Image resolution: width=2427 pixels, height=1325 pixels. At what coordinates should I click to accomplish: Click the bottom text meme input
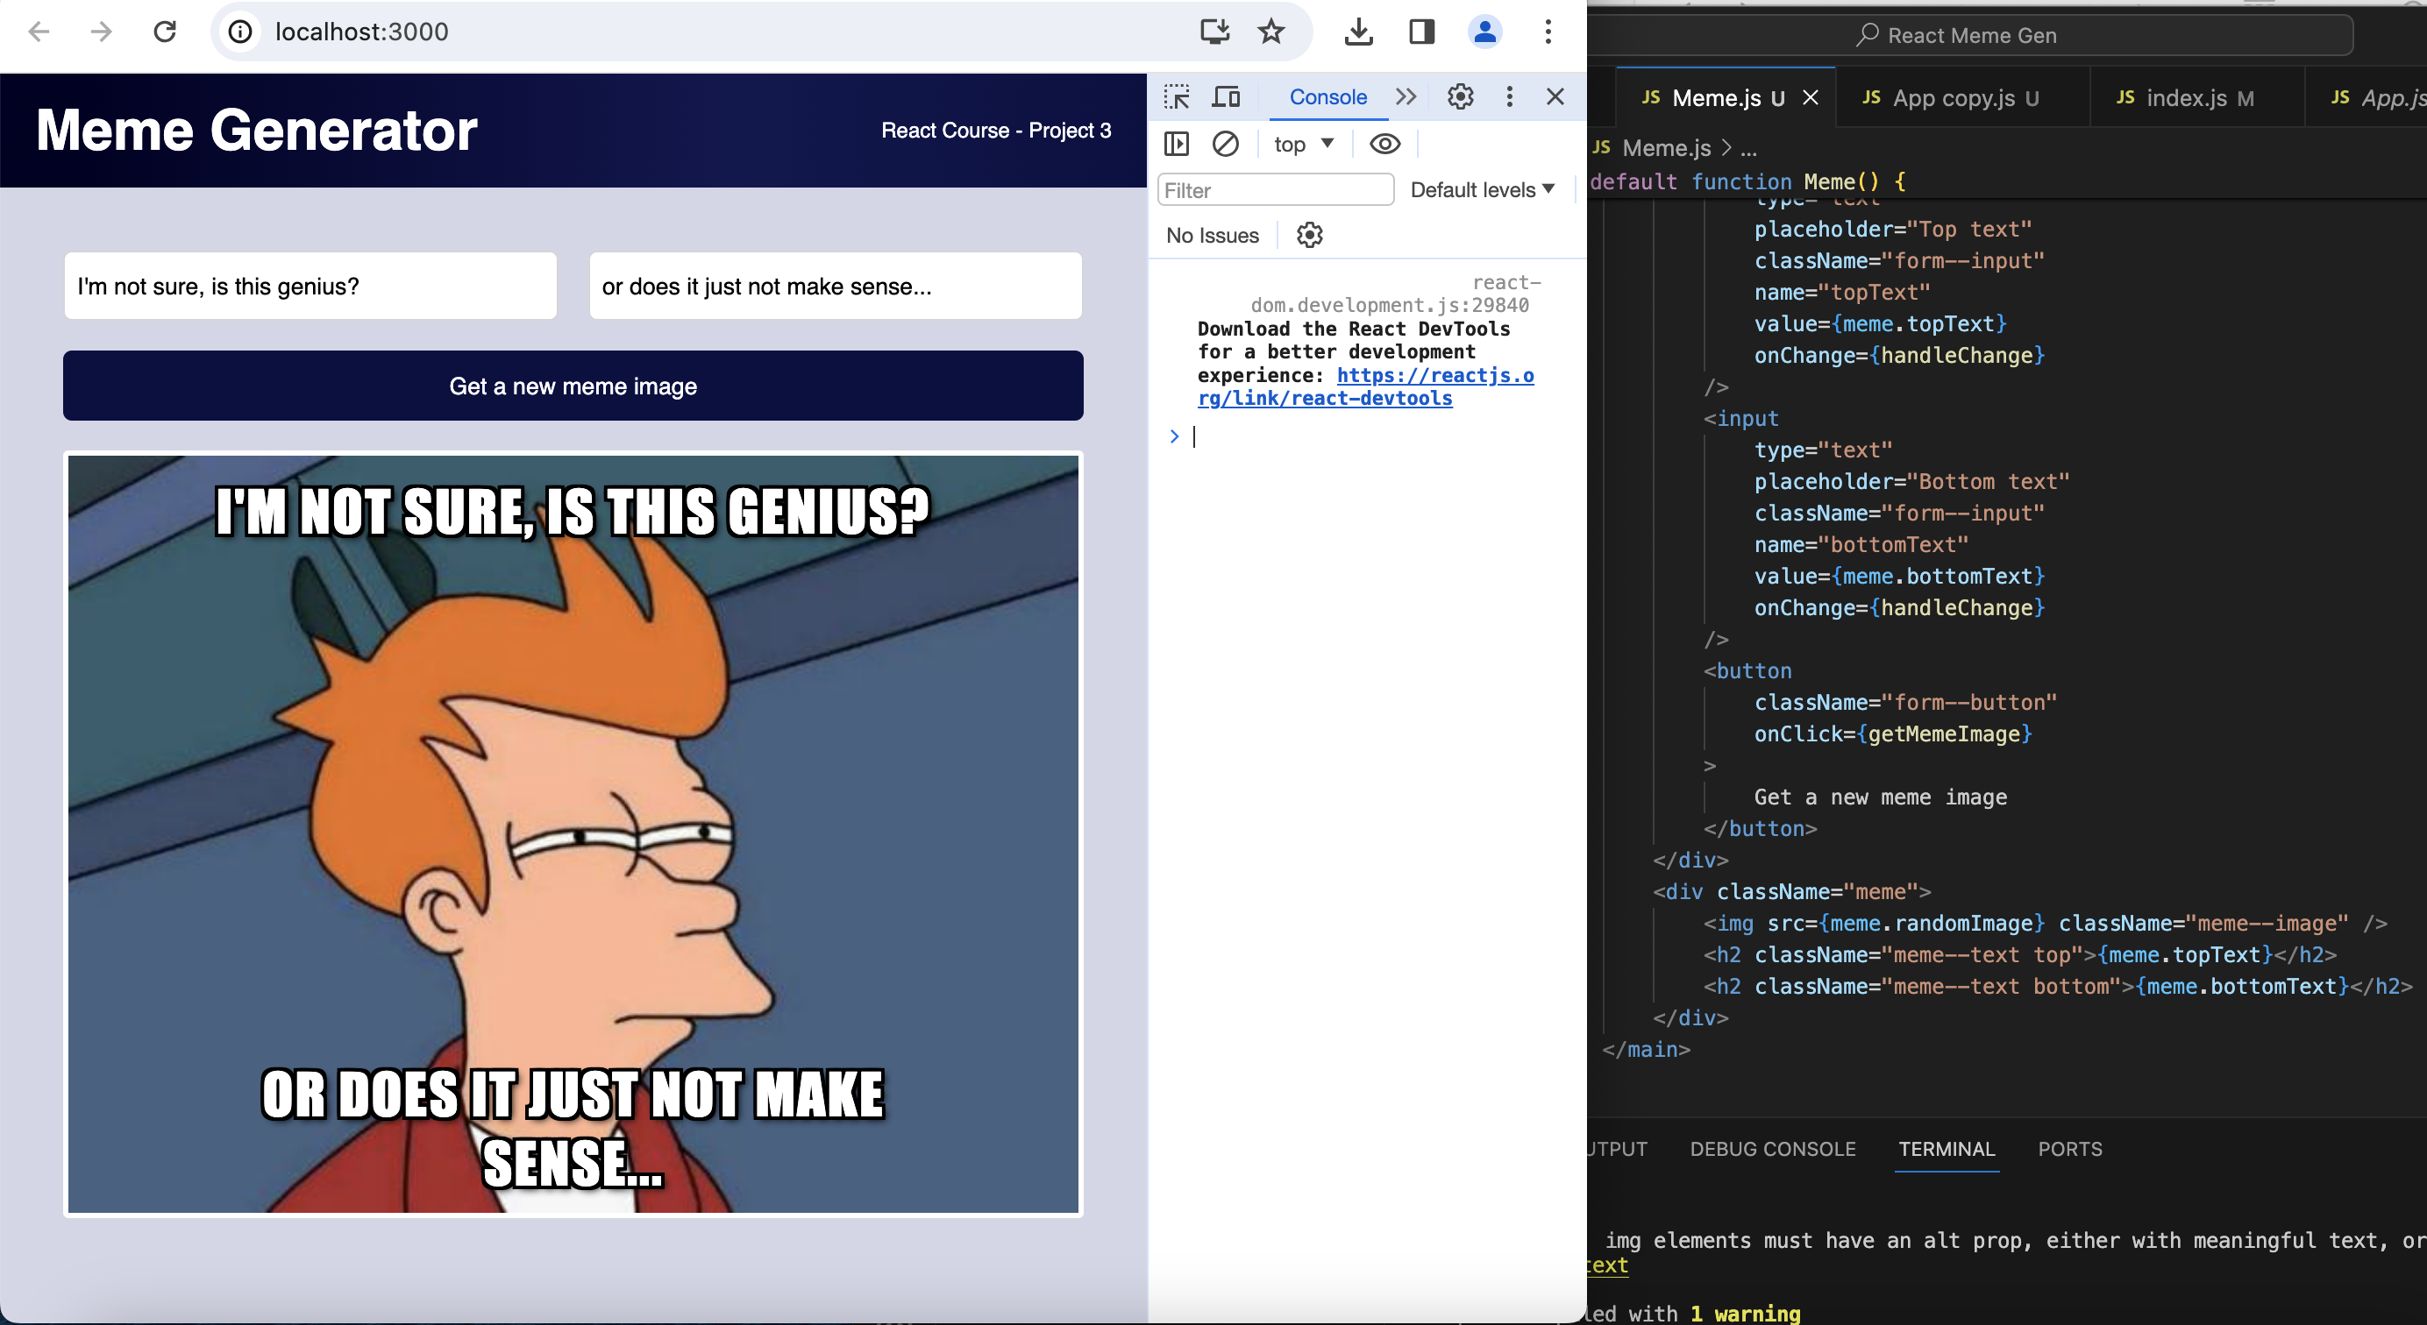point(835,287)
